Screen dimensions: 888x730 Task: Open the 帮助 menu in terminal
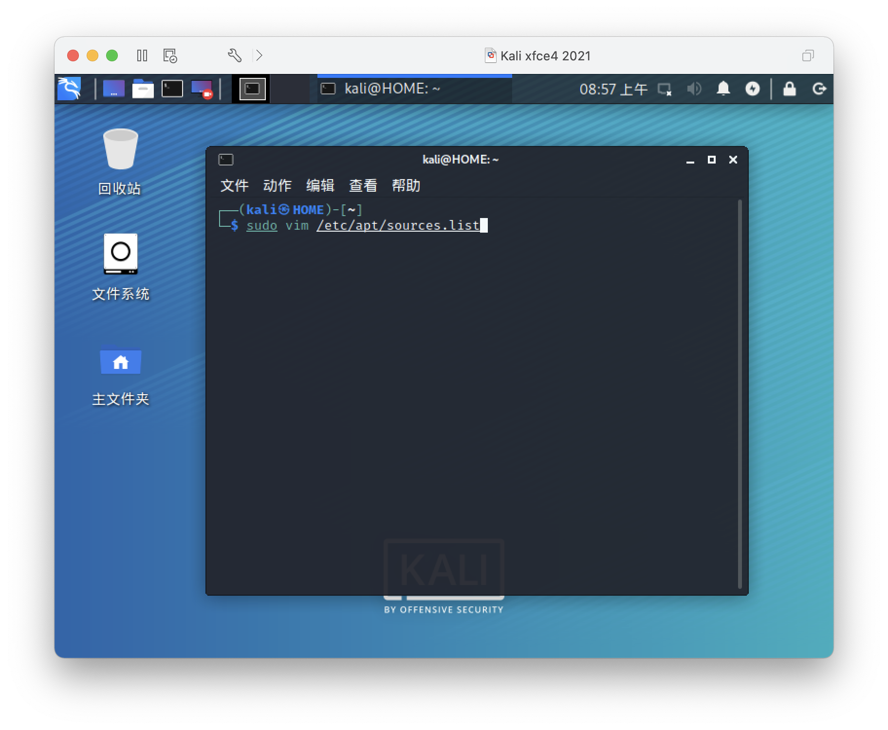tap(406, 185)
